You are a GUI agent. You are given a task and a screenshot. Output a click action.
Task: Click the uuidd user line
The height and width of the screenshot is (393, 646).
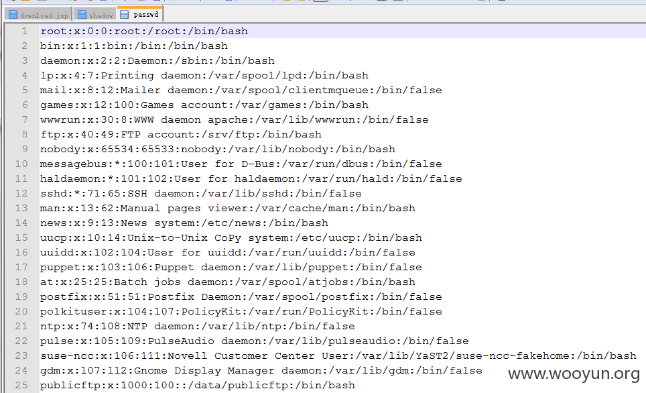point(228,253)
